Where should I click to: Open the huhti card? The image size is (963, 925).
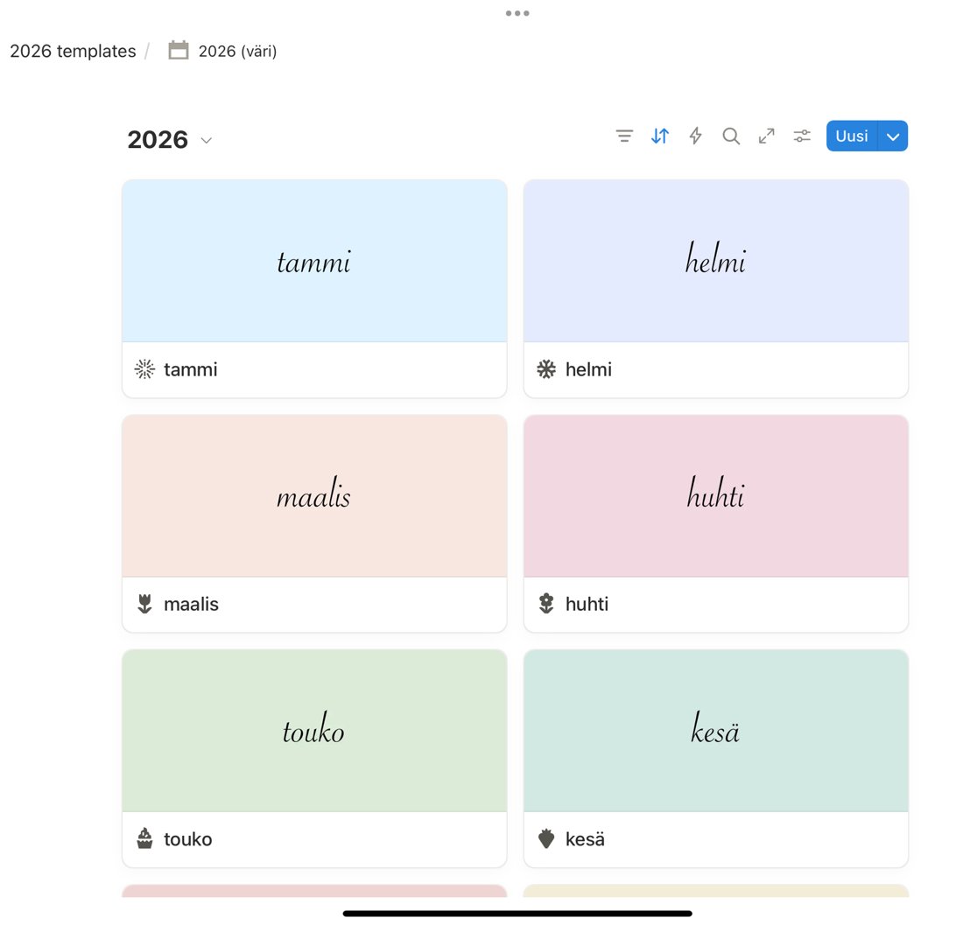click(x=715, y=495)
